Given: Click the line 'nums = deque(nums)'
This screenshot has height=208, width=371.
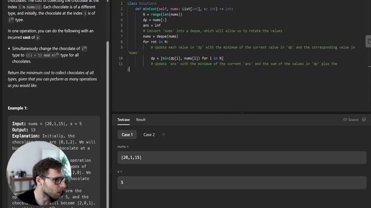Looking at the screenshot, I should point(161,36).
